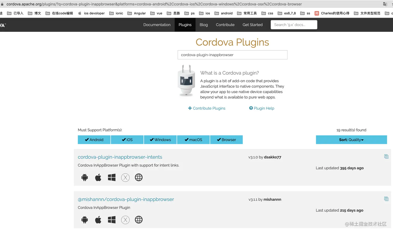Go to Documentation nav item
The width and height of the screenshot is (393, 233).
pyautogui.click(x=157, y=25)
